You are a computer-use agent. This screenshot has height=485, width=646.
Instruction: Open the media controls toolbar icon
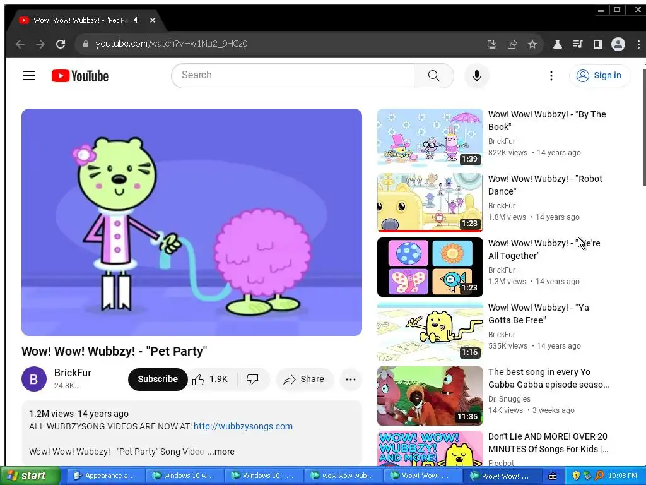pos(578,44)
